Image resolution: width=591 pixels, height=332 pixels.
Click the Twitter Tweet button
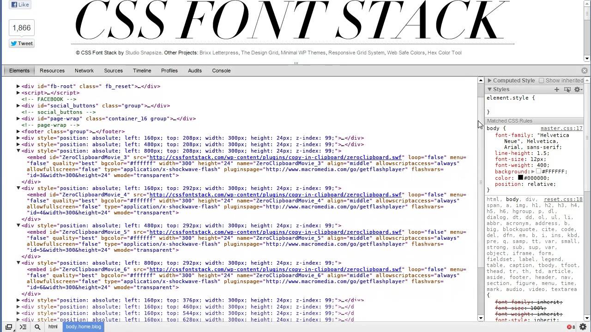point(22,43)
